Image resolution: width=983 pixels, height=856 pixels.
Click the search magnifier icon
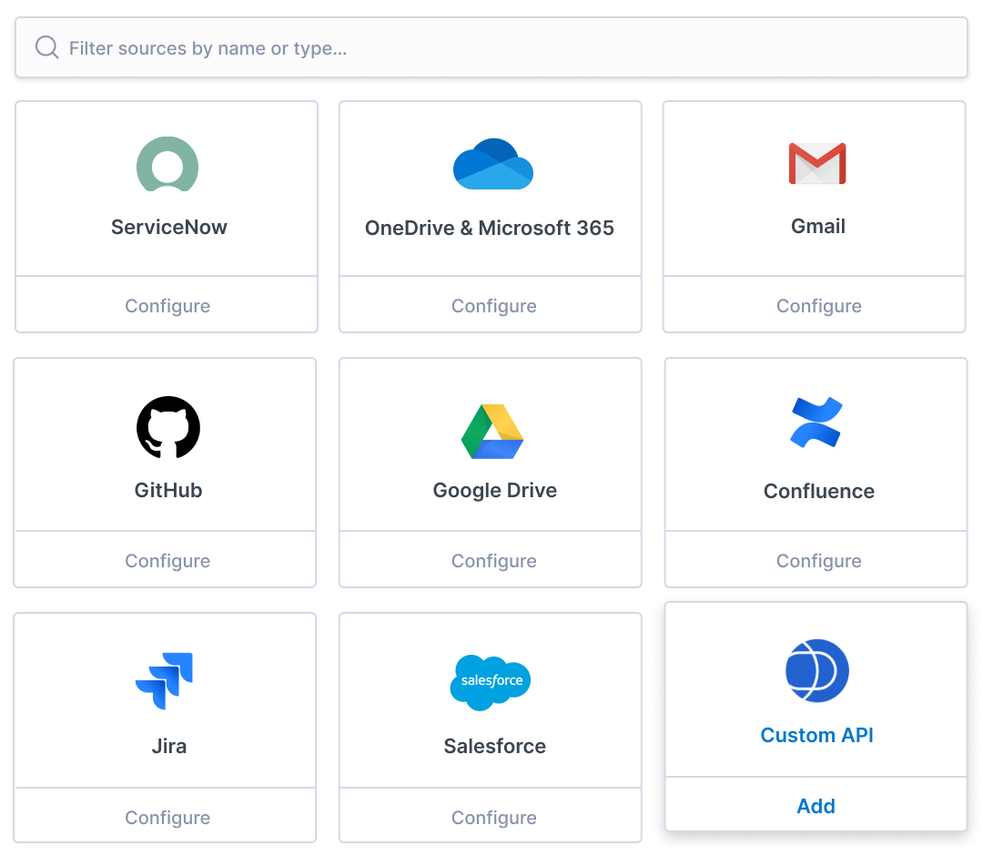pyautogui.click(x=47, y=47)
